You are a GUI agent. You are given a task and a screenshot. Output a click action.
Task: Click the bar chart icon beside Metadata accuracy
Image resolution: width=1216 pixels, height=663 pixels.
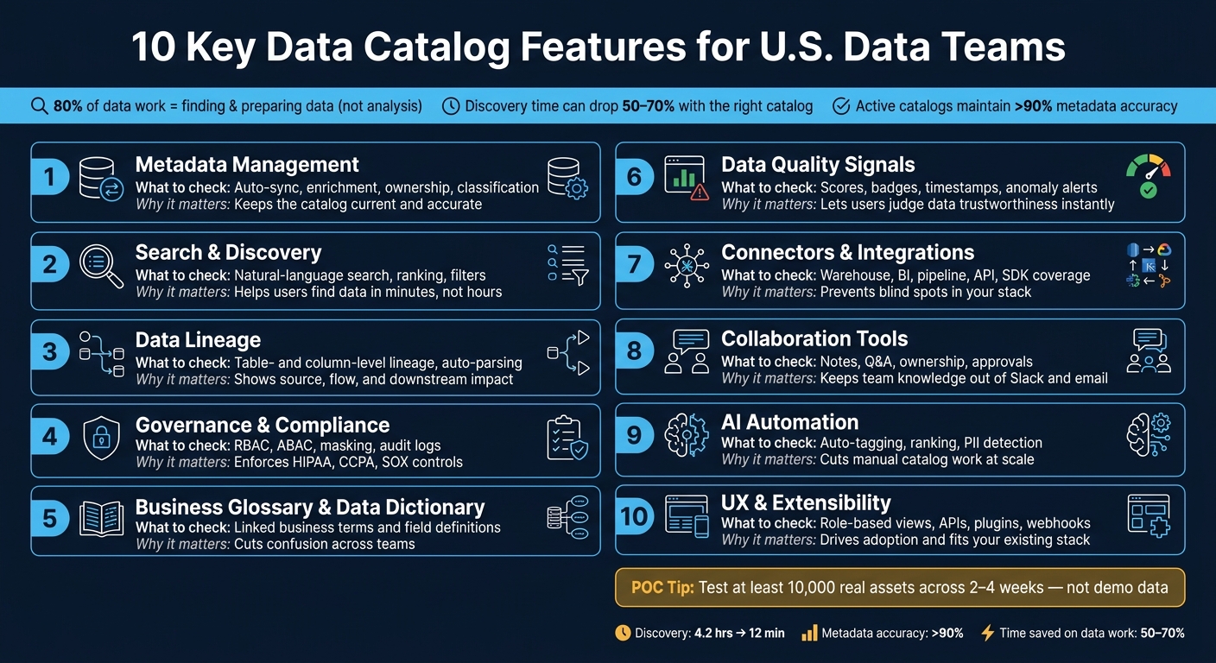pos(809,633)
